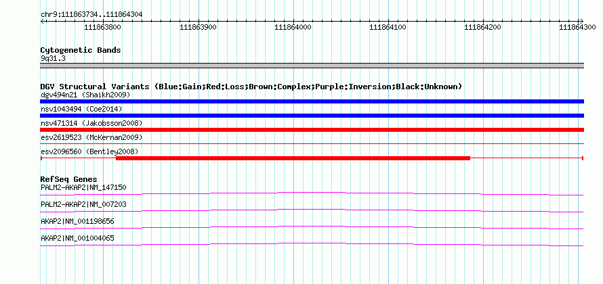This screenshot has width=603, height=284.
Task: Select the thin red esv2619523 line
Action: [312, 144]
